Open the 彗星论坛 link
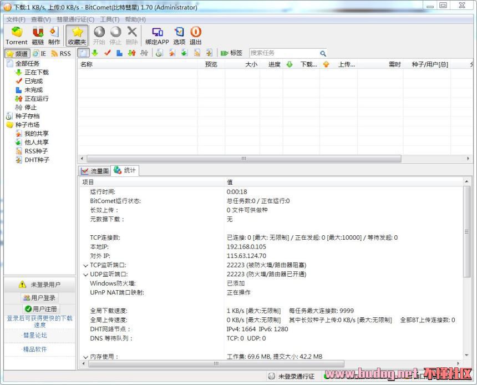The width and height of the screenshot is (477, 385). [35, 336]
